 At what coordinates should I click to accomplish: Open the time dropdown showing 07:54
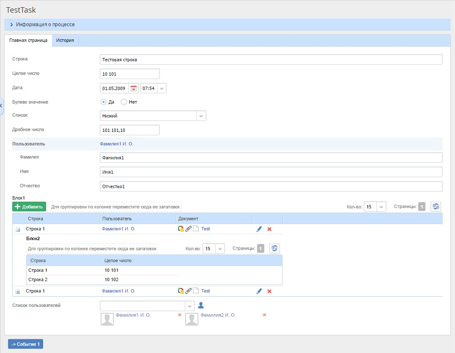coord(162,88)
